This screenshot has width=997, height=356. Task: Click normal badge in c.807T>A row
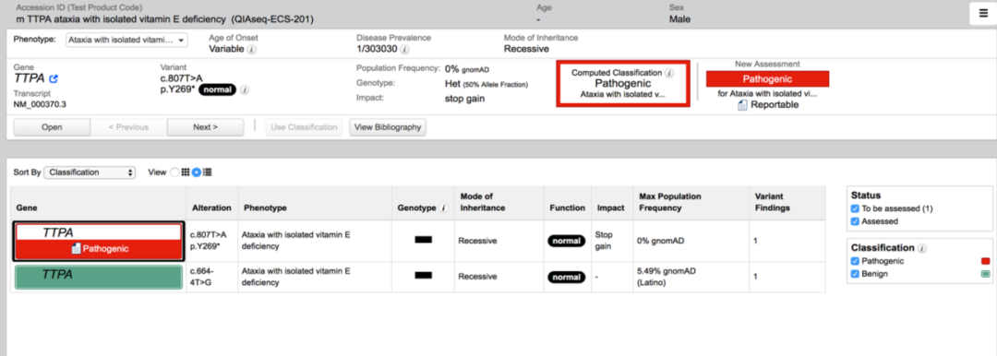point(567,241)
